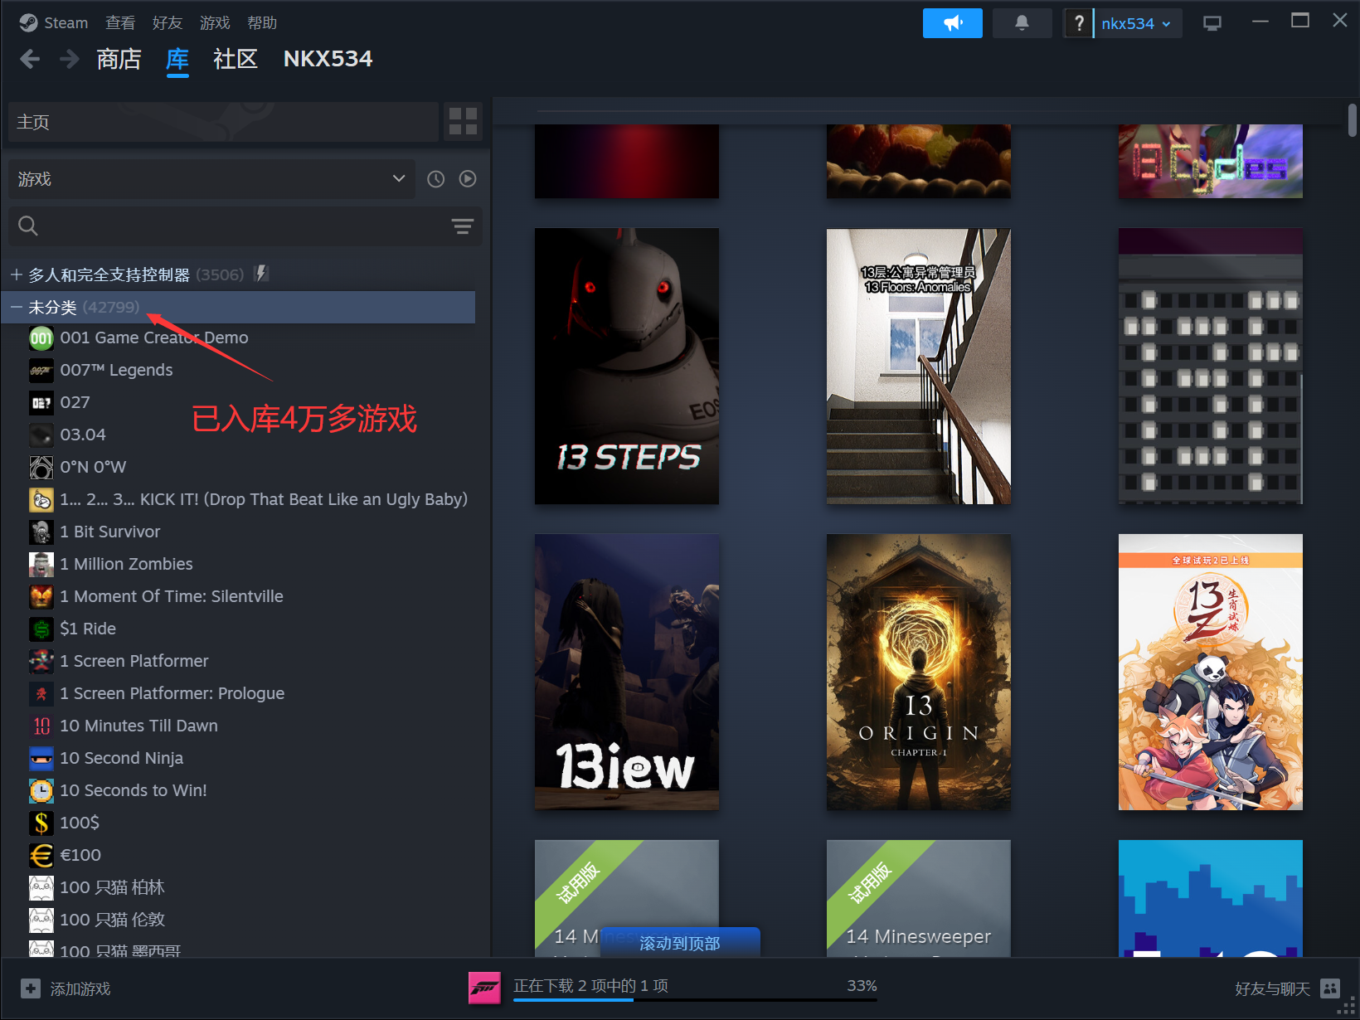Open the dark building windows cover
The height and width of the screenshot is (1020, 1360).
point(1211,367)
